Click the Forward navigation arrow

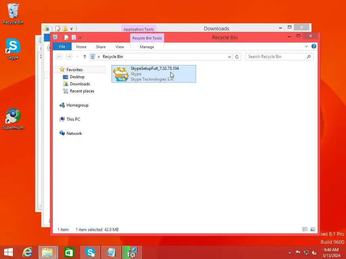(x=69, y=57)
